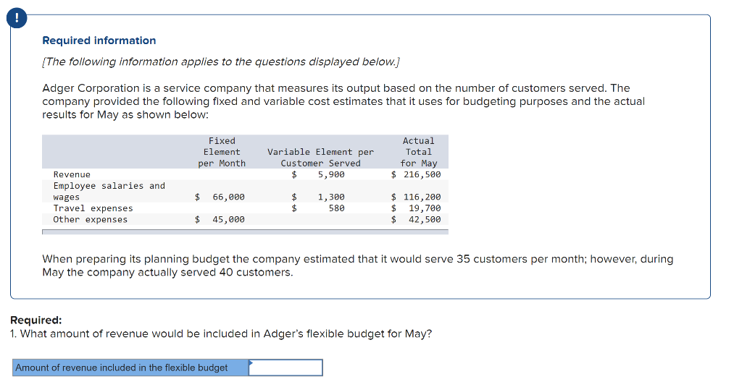Click the 'Other expenses' row label
Image resolution: width=742 pixels, height=387 pixels.
coord(90,220)
